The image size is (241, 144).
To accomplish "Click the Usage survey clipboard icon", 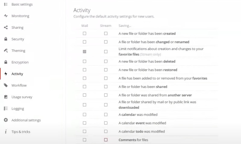I will pos(6,97).
